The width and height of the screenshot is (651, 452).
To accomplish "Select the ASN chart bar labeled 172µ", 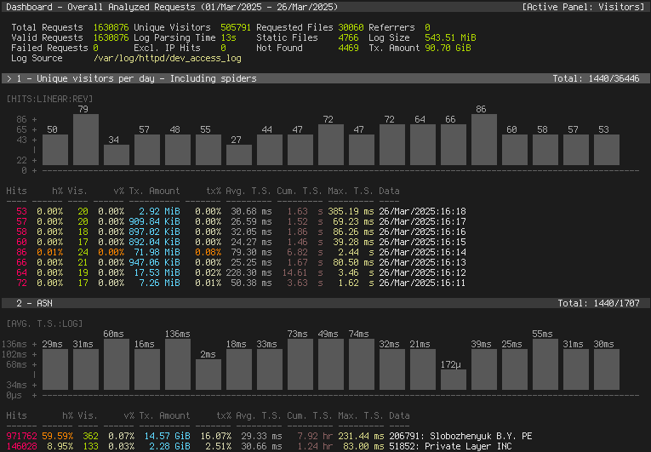I will click(454, 380).
